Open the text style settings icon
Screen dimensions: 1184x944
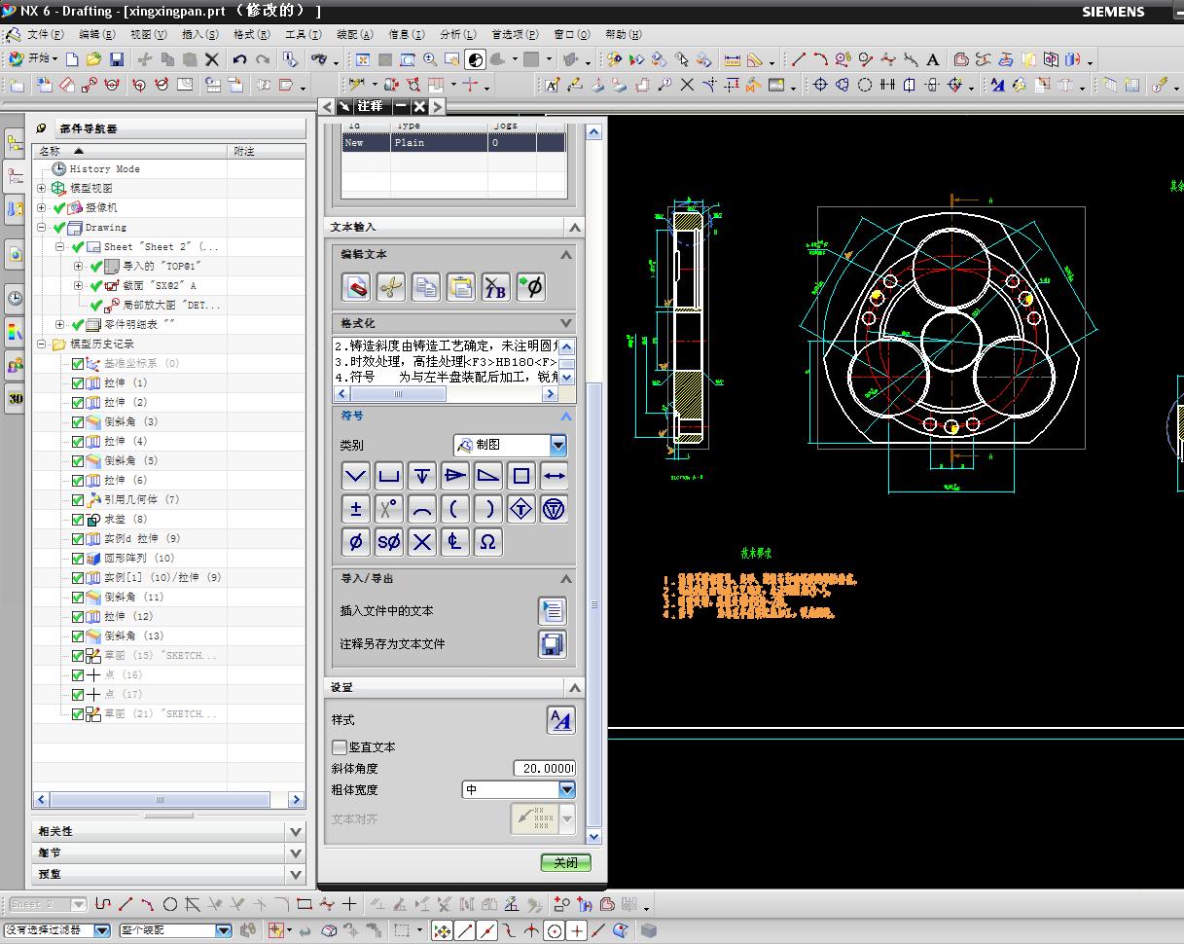(560, 720)
